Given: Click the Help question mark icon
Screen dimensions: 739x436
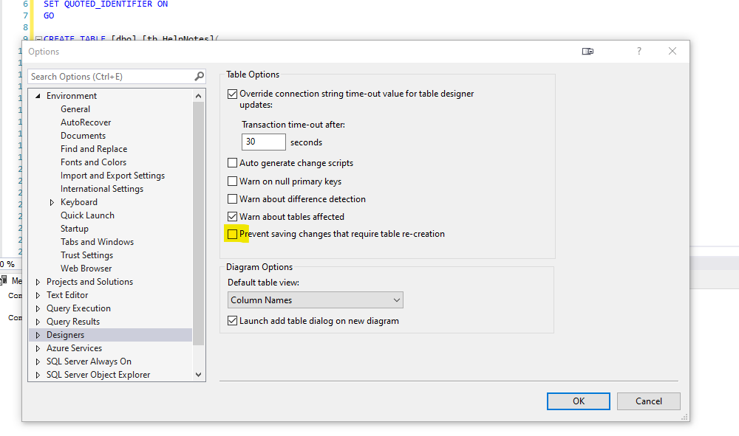Looking at the screenshot, I should point(639,52).
